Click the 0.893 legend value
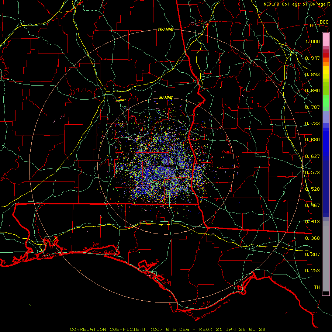This screenshot has height=332, width=332. (312, 74)
